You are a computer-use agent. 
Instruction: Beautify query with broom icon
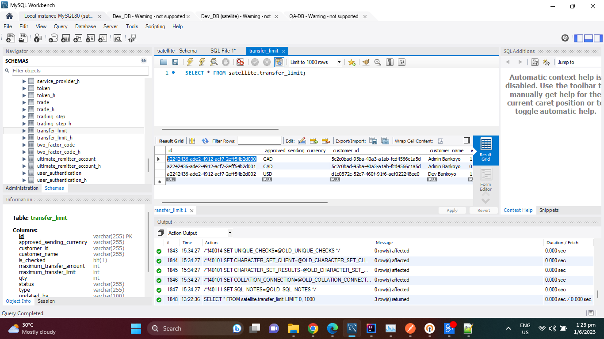coord(366,62)
